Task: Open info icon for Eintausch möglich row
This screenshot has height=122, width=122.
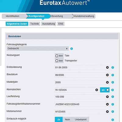Action: coord(113,120)
